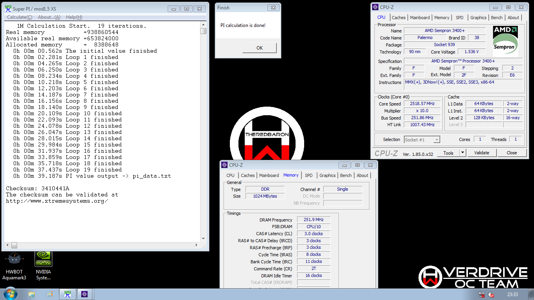Select CPU tab in bottom CPU-Z window
534x300 pixels.
pos(231,175)
